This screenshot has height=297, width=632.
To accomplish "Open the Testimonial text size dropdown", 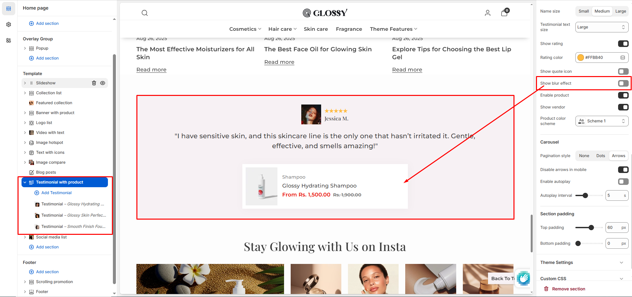I will click(x=602, y=27).
